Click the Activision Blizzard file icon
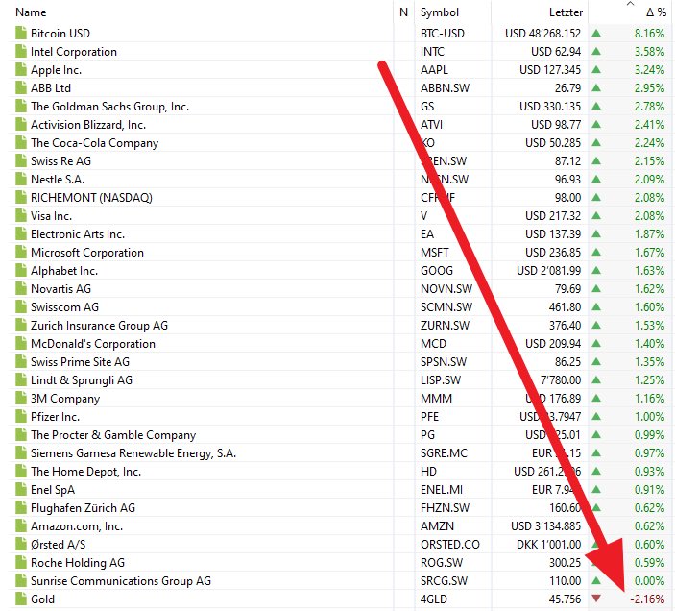 21,125
